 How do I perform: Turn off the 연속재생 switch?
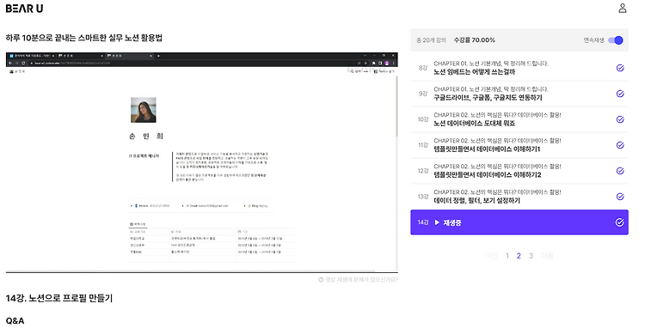pyautogui.click(x=616, y=39)
